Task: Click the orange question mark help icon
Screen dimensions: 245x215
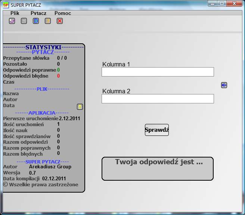Action: (48, 21)
